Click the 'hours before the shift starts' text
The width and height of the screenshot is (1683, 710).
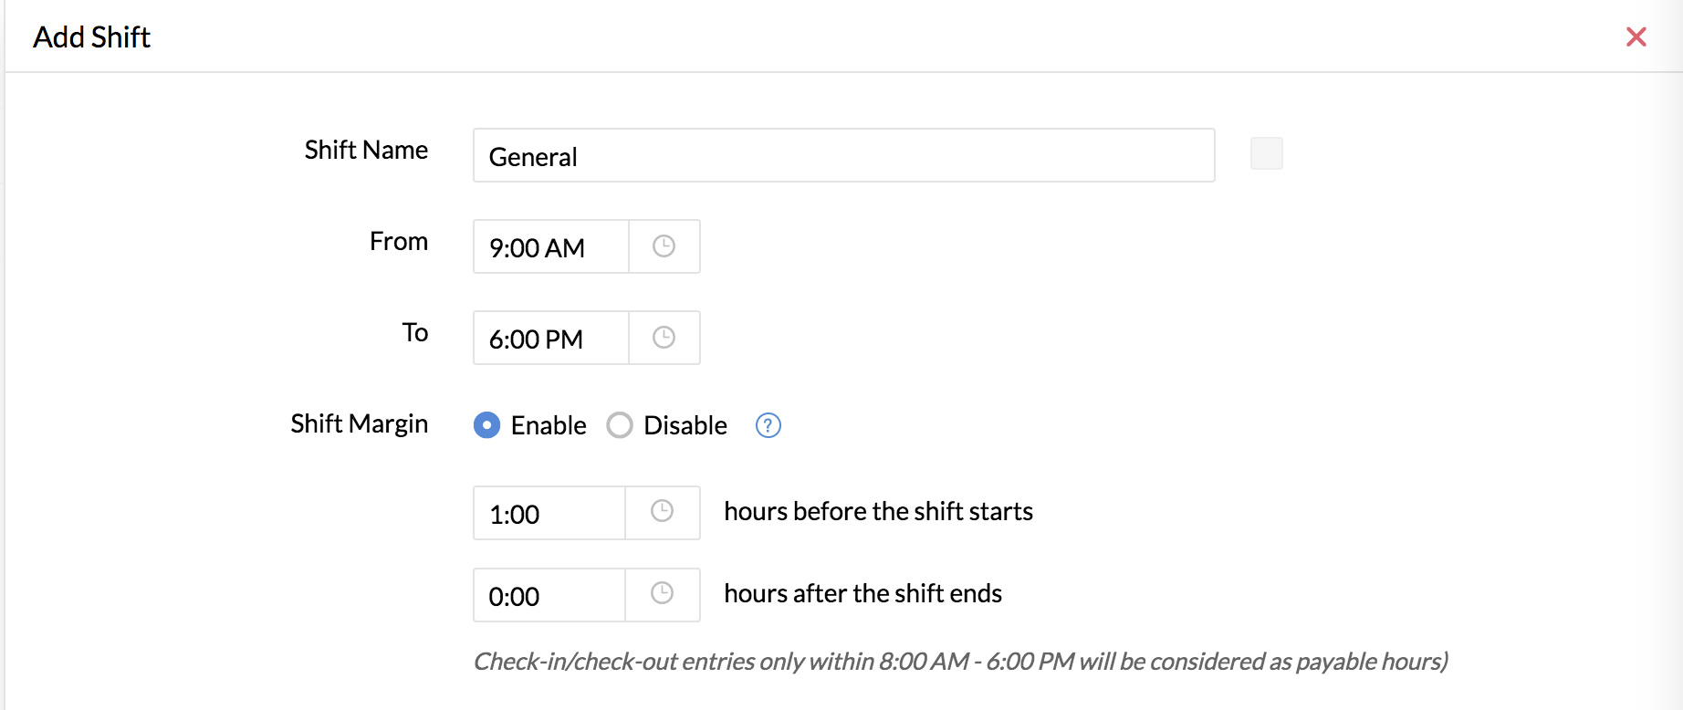click(x=878, y=511)
